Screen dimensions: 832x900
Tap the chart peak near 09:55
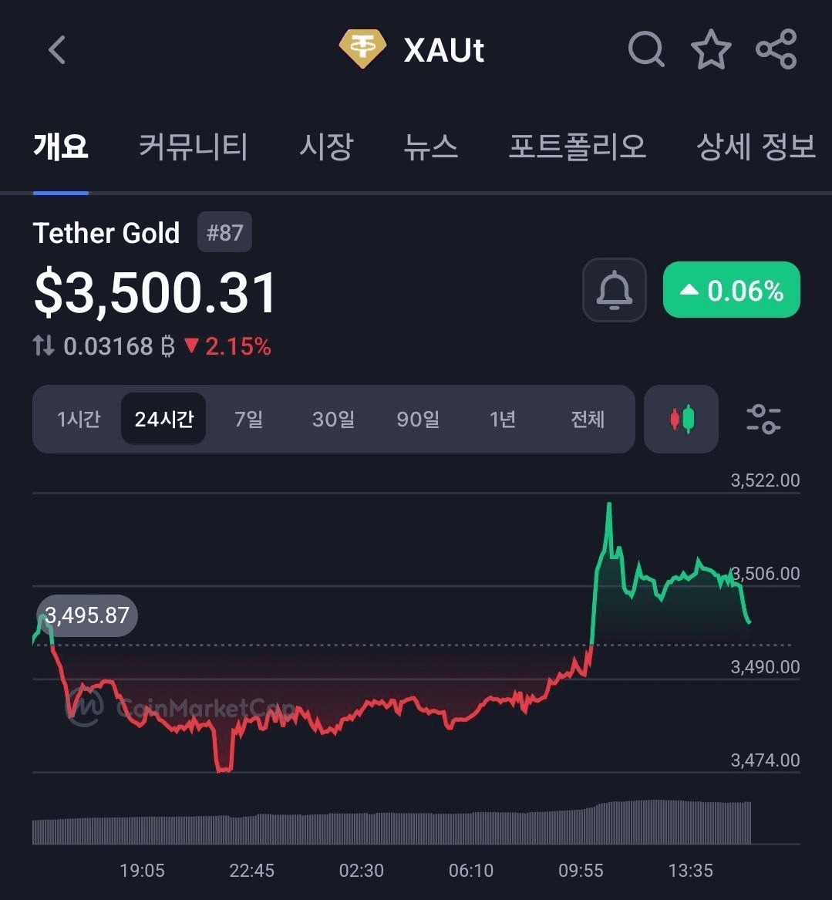[609, 505]
